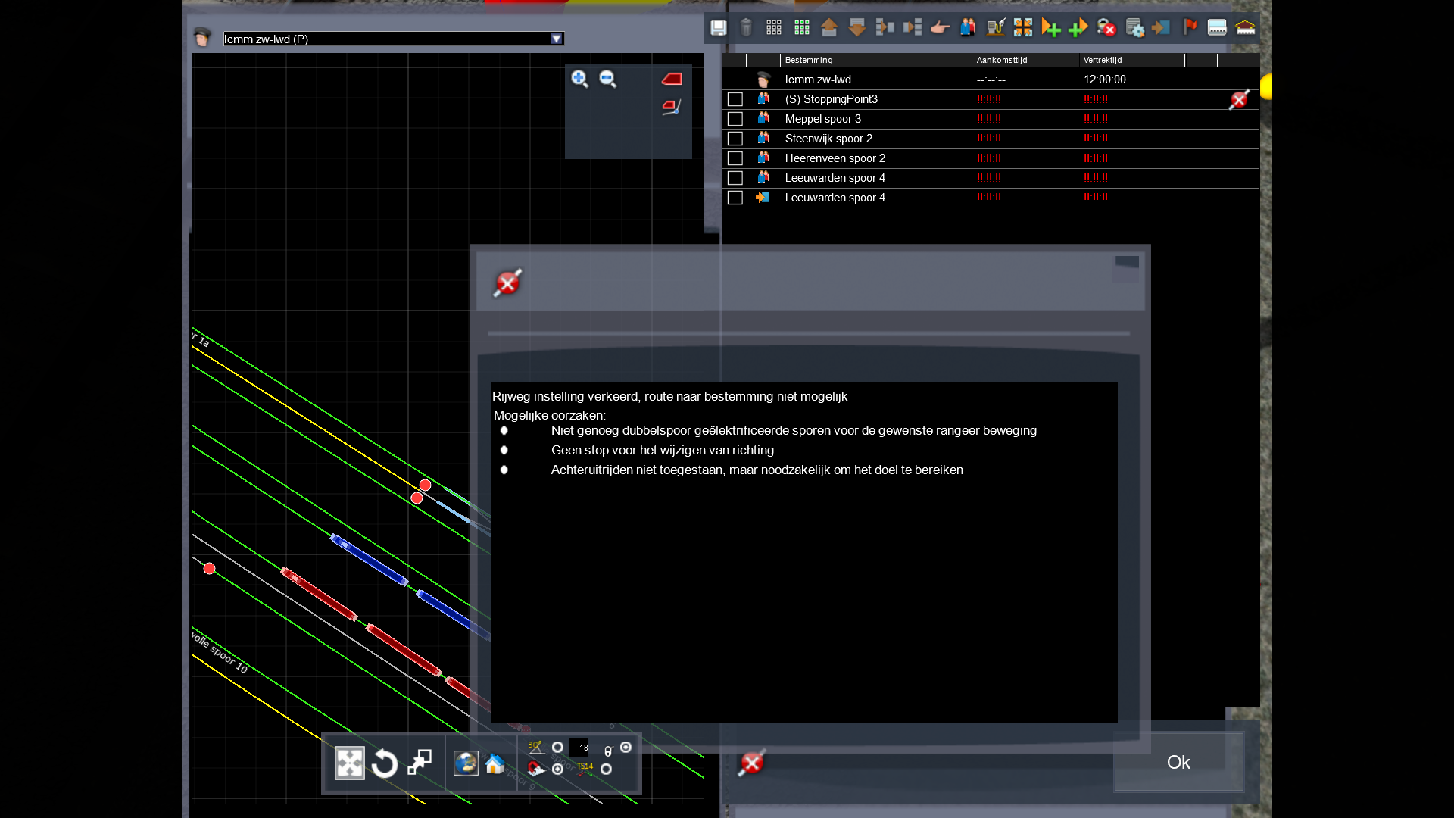Click the passengers people icon in toolbar
The width and height of the screenshot is (1454, 818).
click(968, 28)
